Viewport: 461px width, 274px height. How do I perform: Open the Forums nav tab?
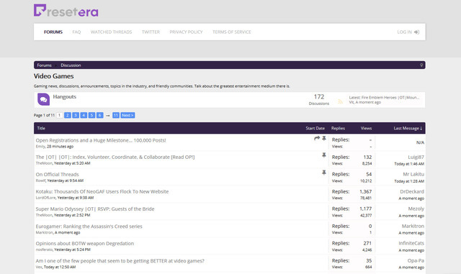point(53,32)
